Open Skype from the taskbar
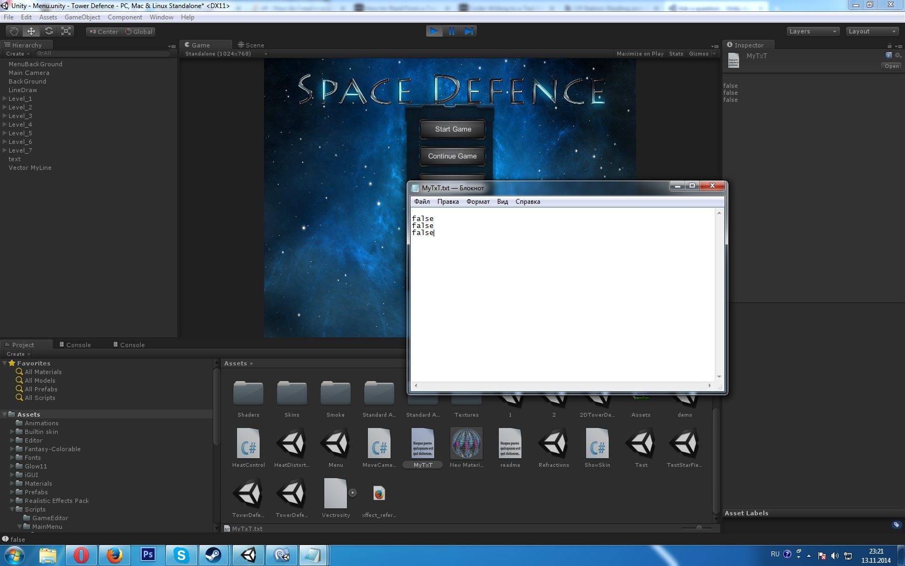This screenshot has height=566, width=905. coord(181,555)
